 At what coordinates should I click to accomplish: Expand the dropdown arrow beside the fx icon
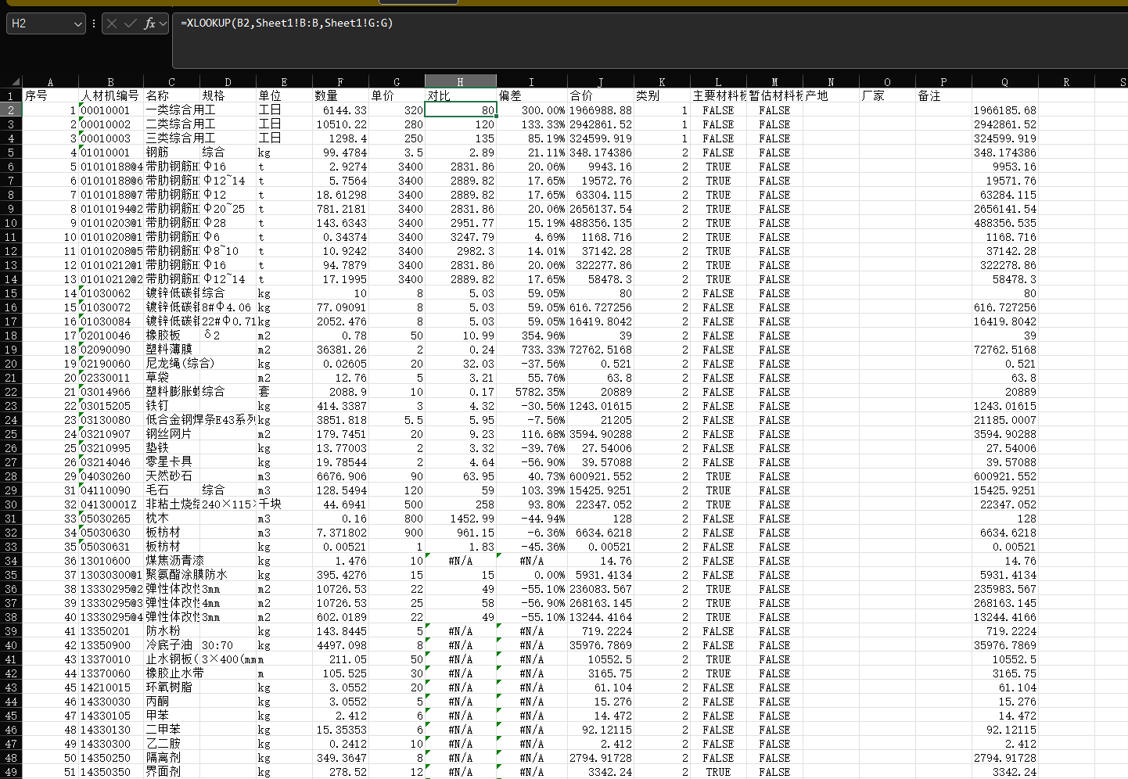163,23
